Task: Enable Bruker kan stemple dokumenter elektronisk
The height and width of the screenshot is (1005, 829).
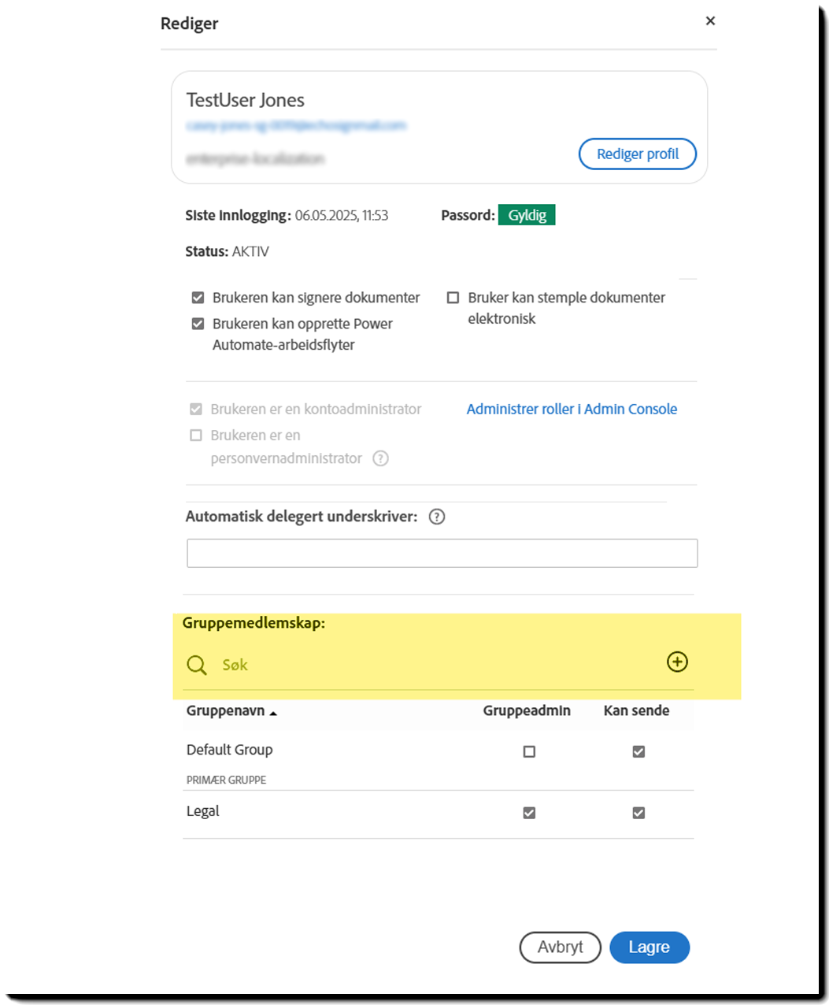Action: point(453,298)
